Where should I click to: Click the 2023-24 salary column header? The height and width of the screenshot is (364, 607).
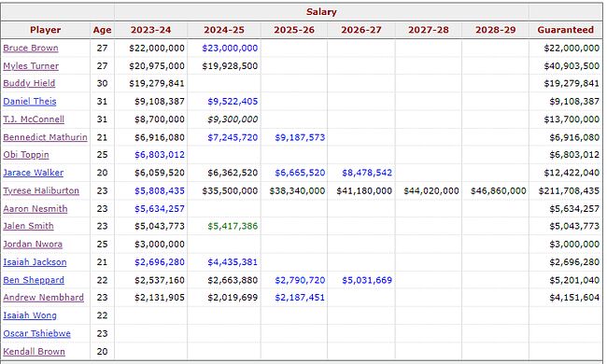pyautogui.click(x=150, y=30)
